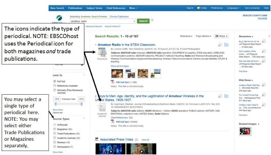Add Amateur Radio STEM Classroom result to folder
Image resolution: width=271 pixels, height=155 pixels.
(226, 45)
